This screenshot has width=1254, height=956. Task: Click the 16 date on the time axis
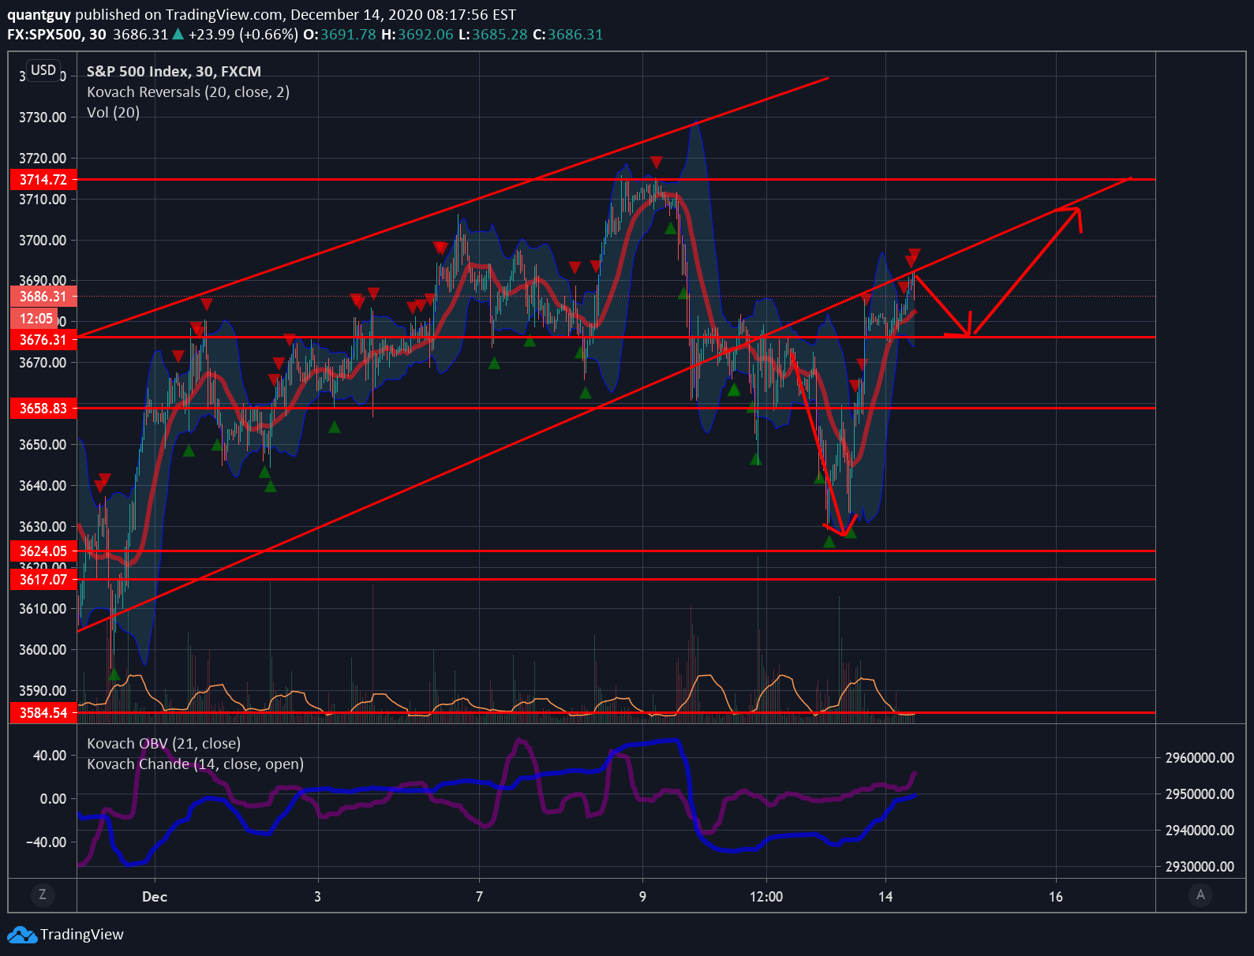click(x=1056, y=897)
